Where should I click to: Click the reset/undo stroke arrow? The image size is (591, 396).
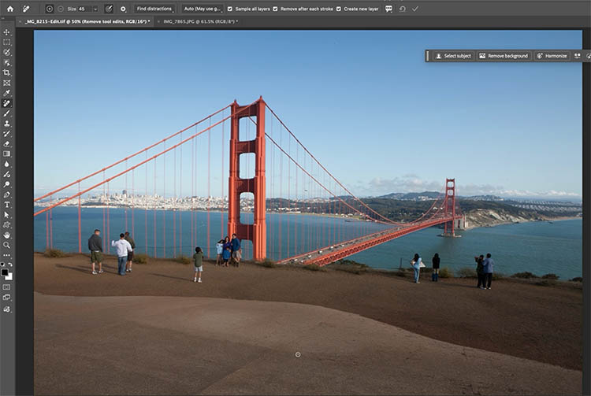click(x=403, y=9)
